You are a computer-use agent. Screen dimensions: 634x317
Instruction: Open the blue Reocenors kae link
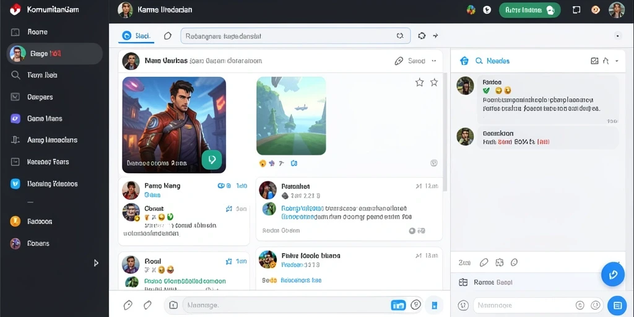[x=301, y=280]
